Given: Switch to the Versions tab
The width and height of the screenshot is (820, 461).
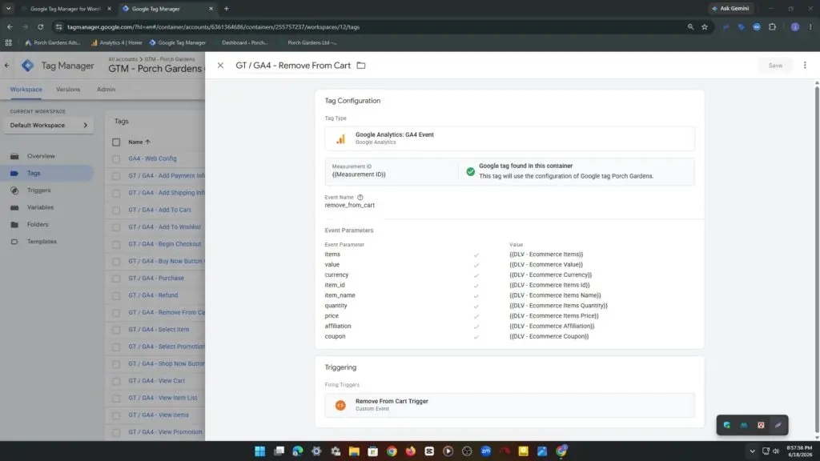Looking at the screenshot, I should [68, 90].
